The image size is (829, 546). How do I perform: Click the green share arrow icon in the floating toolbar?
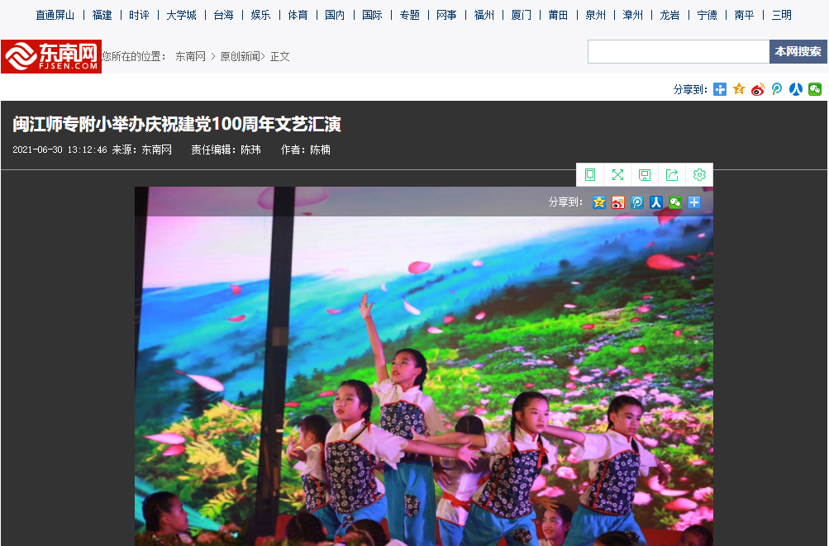672,174
